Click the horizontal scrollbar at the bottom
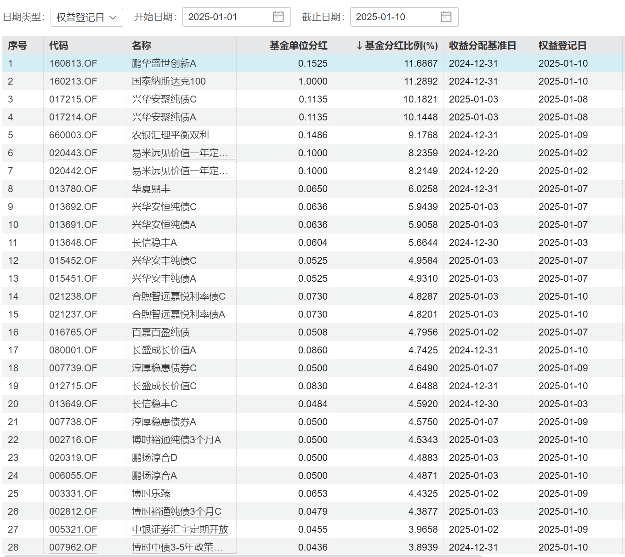This screenshot has height=557, width=625. click(x=243, y=556)
